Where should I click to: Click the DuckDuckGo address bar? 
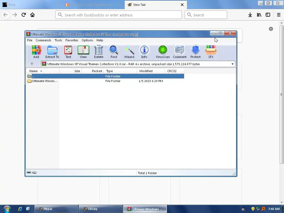point(119,15)
